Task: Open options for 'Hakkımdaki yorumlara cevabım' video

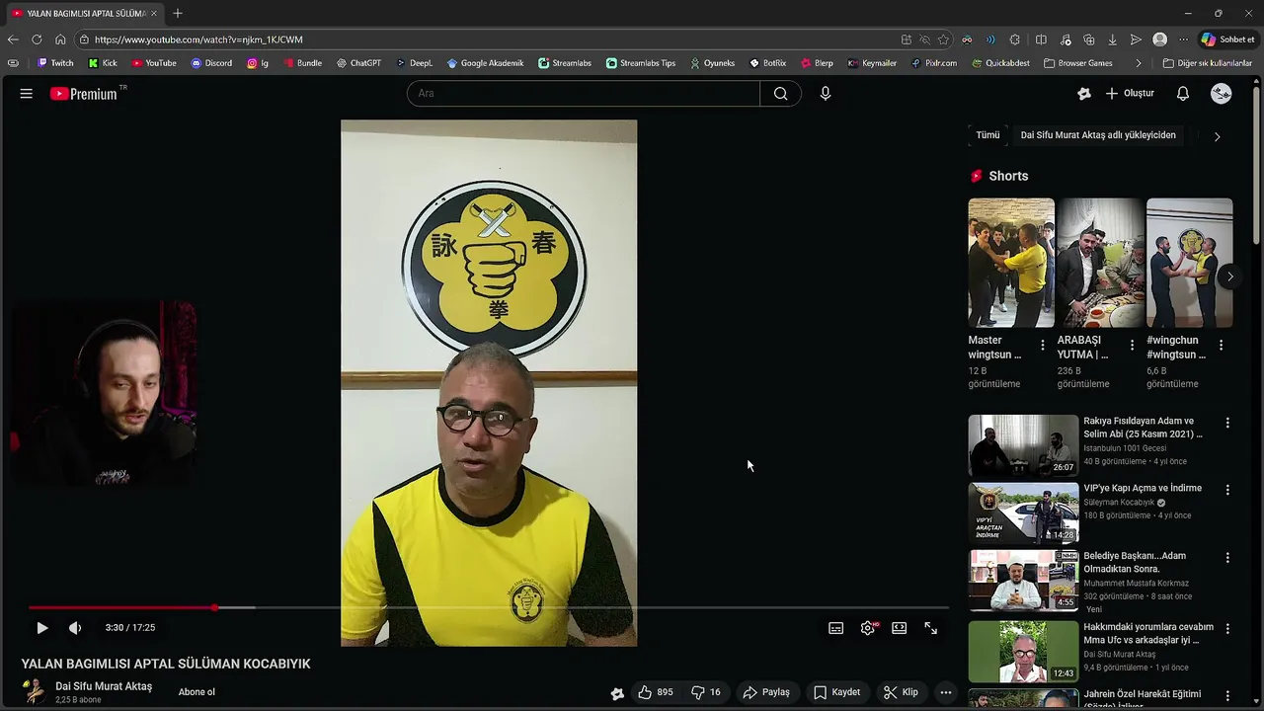Action: point(1227,628)
